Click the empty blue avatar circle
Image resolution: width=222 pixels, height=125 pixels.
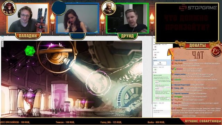[x=59, y=8]
